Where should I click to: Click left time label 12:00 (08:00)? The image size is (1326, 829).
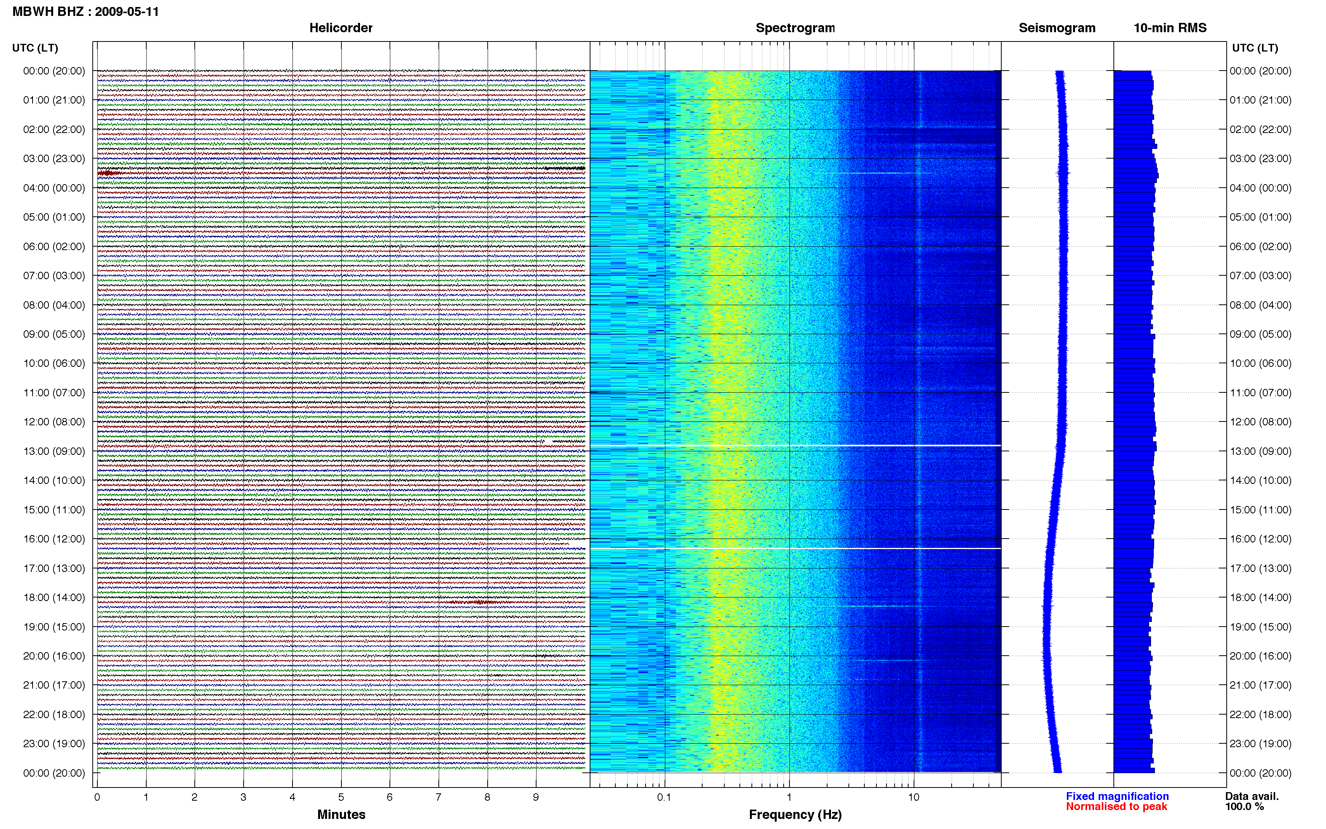click(x=54, y=422)
